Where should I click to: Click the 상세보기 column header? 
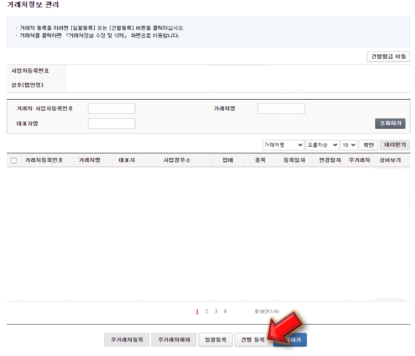point(390,160)
